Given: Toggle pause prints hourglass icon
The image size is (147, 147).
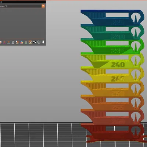Looking at the screenshot, I should point(26,42).
